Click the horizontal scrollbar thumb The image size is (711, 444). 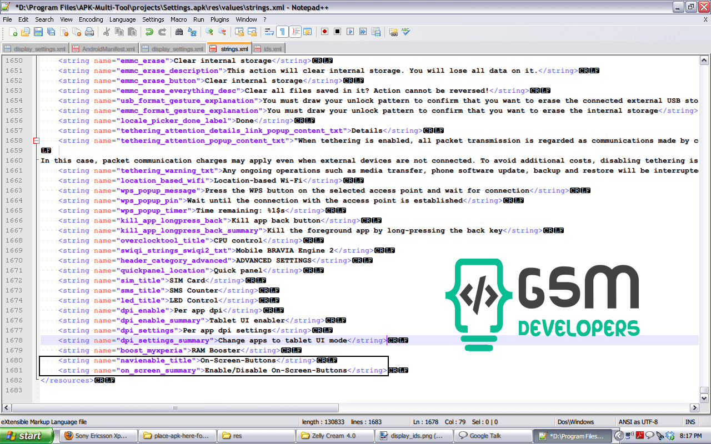(x=175, y=408)
